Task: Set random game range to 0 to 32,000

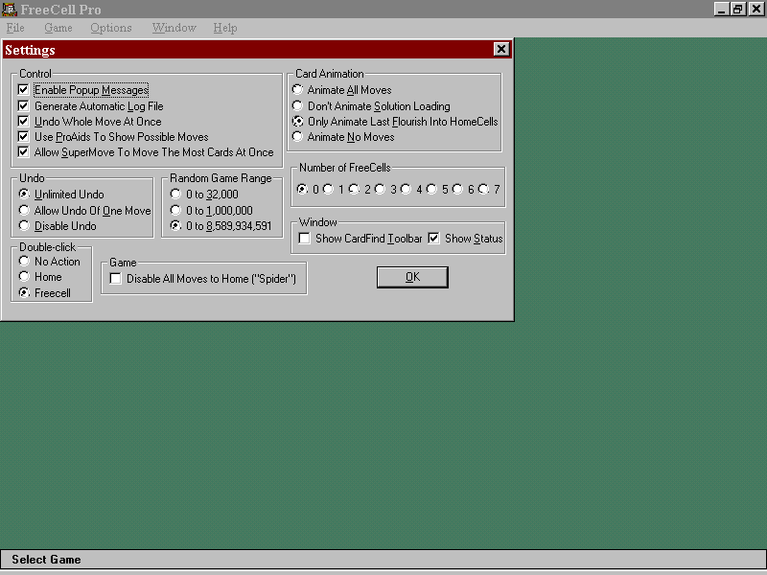Action: pyautogui.click(x=175, y=195)
